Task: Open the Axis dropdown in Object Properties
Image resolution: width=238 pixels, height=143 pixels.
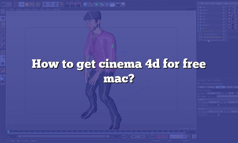Action: (x=231, y=93)
